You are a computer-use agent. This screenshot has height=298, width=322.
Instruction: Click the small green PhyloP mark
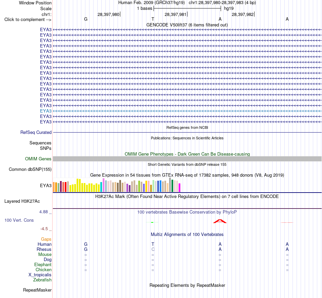tap(152, 222)
